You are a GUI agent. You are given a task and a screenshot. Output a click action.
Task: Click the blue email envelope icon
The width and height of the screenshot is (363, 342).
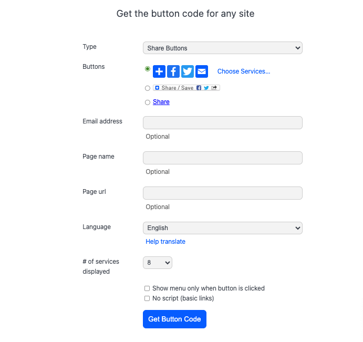click(x=202, y=71)
